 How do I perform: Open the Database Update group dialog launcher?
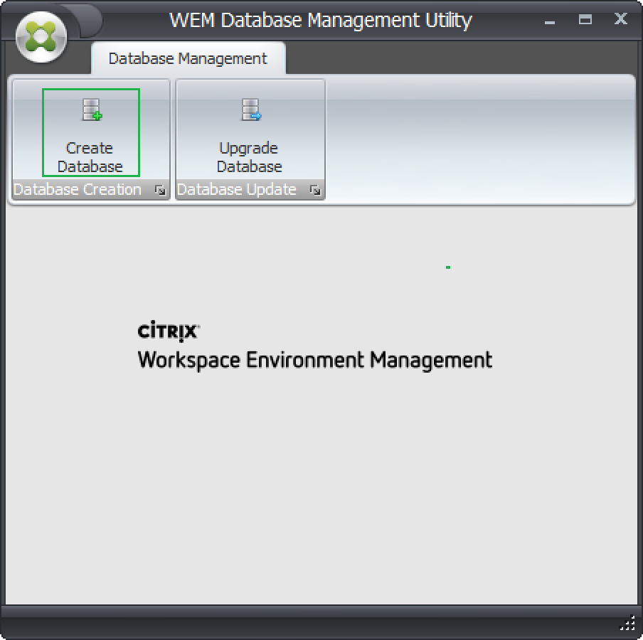point(314,191)
